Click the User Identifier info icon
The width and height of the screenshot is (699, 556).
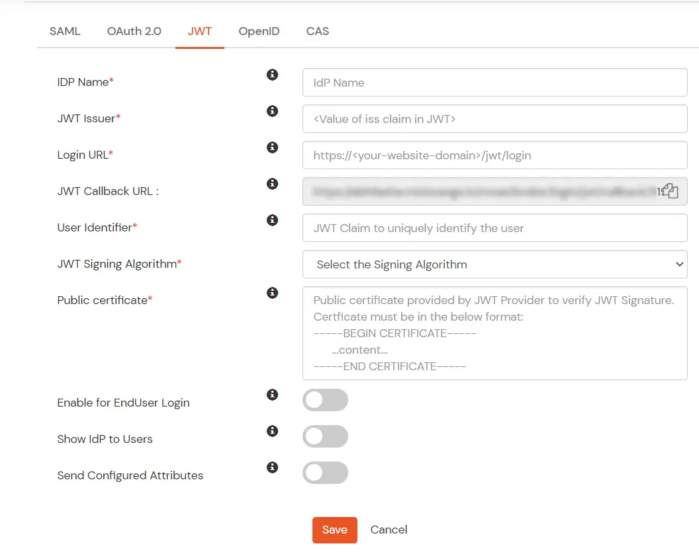pos(271,220)
